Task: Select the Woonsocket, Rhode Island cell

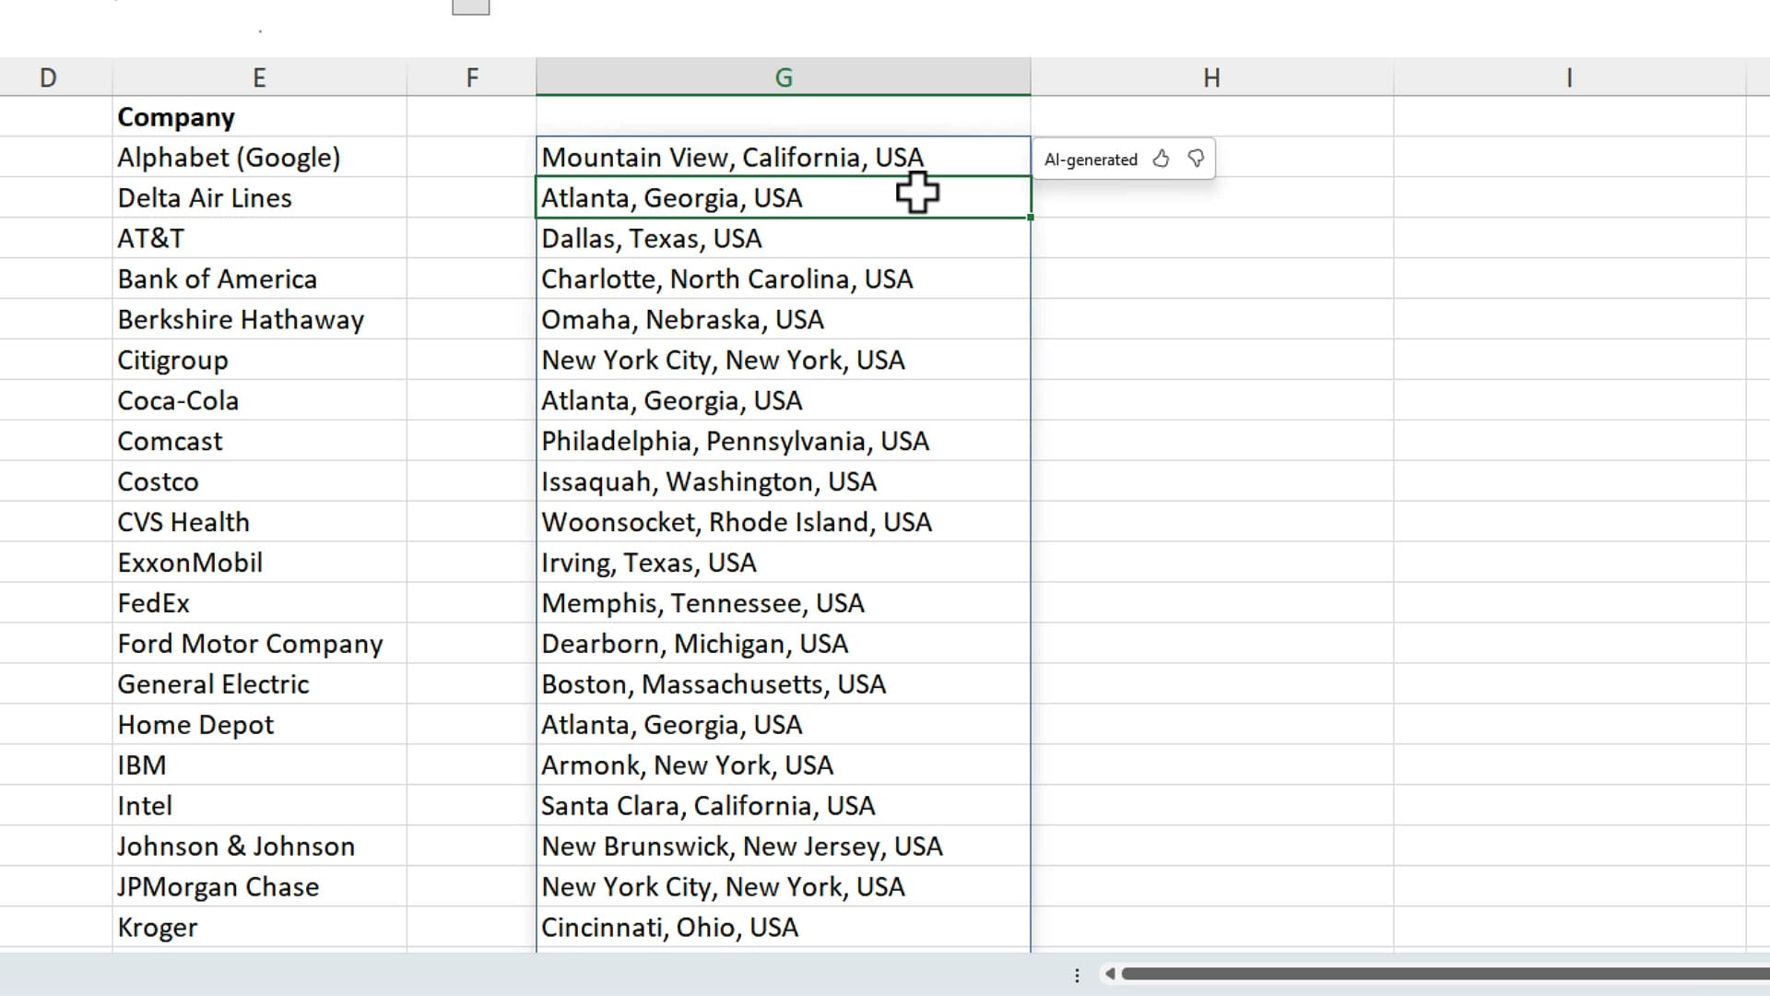Action: (x=736, y=522)
